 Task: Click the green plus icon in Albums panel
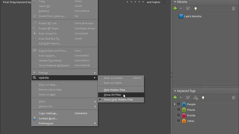(175, 9)
